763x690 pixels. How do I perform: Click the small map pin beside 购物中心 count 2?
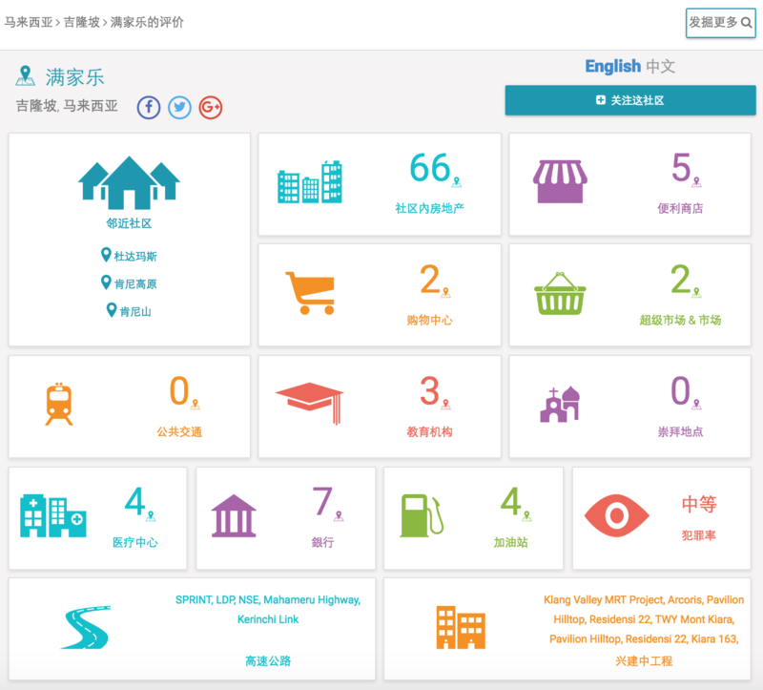click(445, 293)
